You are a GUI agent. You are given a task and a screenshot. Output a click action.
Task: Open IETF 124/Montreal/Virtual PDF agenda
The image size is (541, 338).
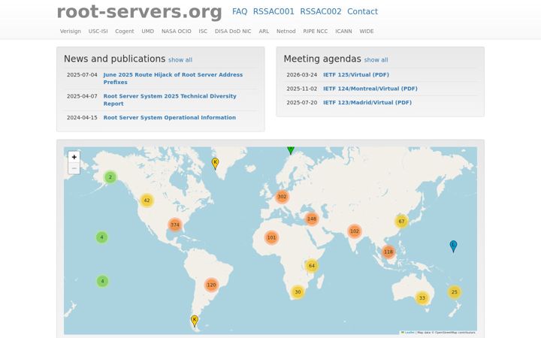(370, 89)
